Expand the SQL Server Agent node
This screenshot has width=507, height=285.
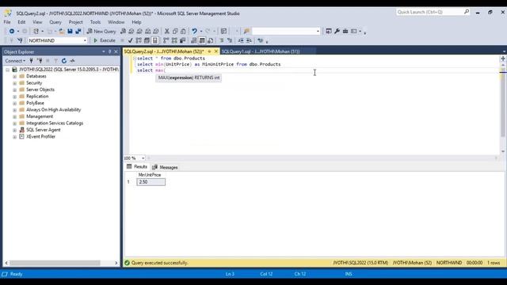[x=14, y=130]
